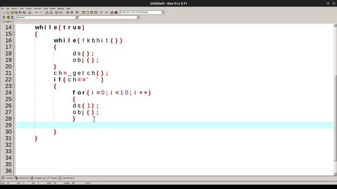Click 'obj();' on line 19
The image size is (337, 189).
click(85, 60)
